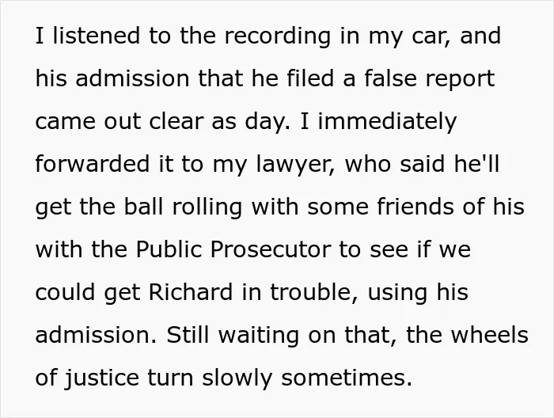Viewport: 554px width, 418px height.
Task: Click the word "recording"
Action: point(278,37)
